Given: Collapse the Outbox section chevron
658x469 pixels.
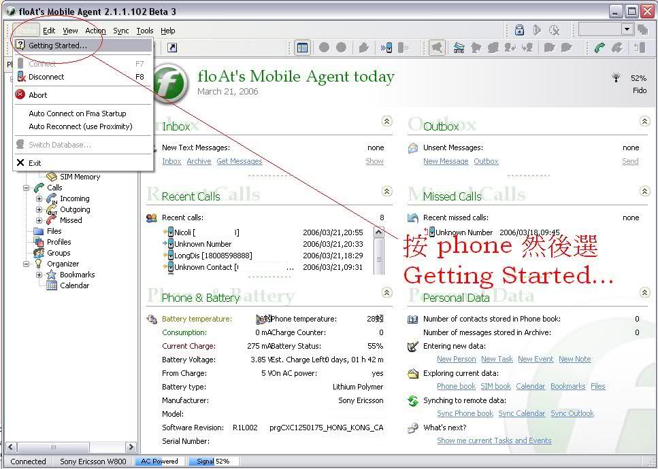Looking at the screenshot, I should pos(645,121).
